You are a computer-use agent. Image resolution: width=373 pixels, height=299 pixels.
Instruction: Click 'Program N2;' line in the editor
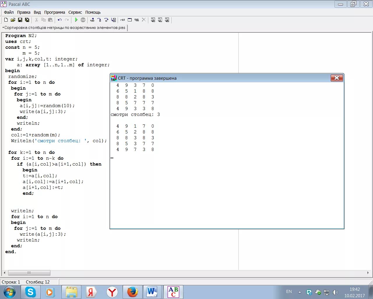(21, 36)
